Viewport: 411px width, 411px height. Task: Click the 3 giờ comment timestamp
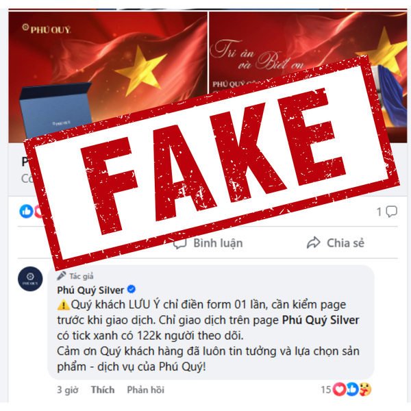point(68,390)
